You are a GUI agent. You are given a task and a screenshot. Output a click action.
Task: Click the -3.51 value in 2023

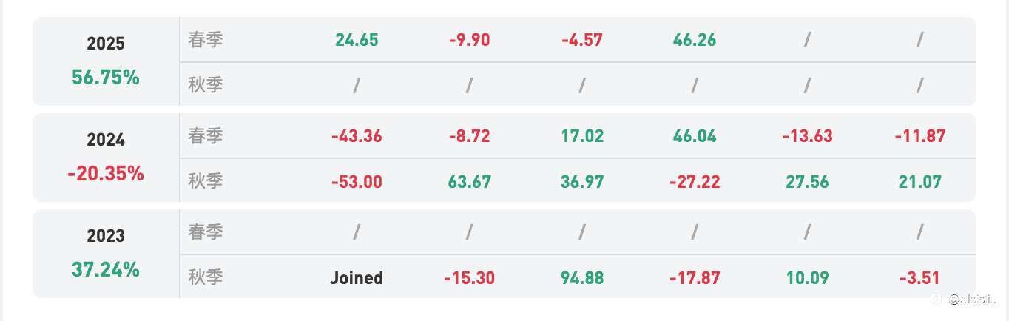point(919,278)
